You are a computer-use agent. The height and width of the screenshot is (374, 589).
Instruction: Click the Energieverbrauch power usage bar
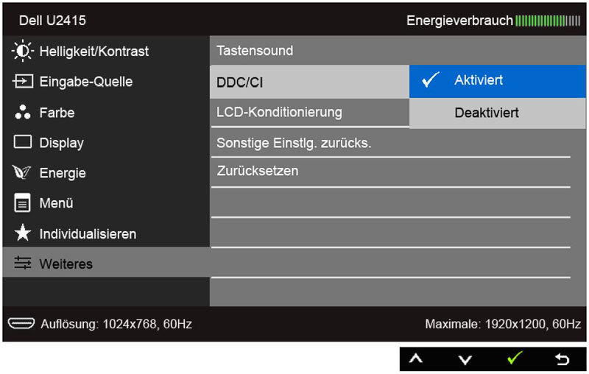click(547, 20)
